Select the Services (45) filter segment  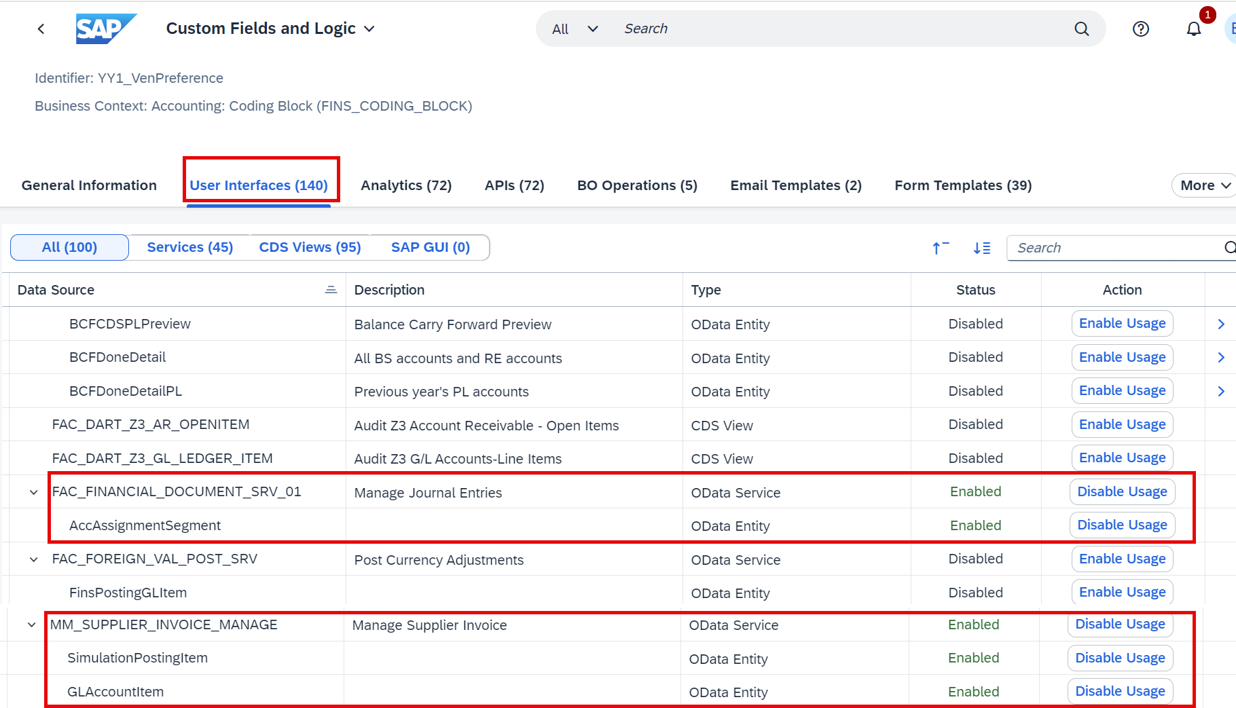190,247
